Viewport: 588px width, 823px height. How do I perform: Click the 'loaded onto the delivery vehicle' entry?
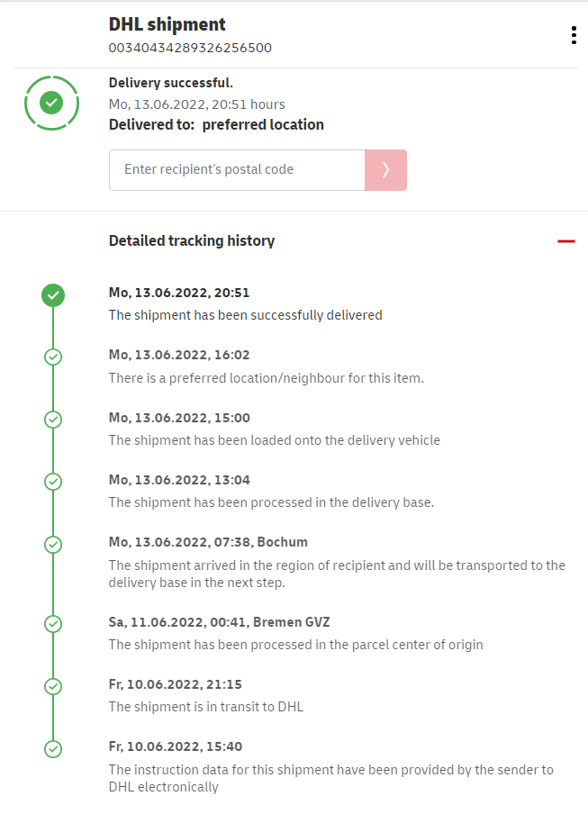[x=274, y=440]
